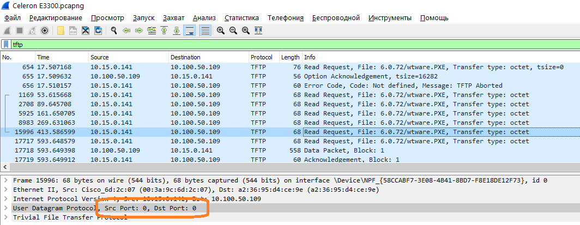This screenshot has height=225, width=580.
Task: Open capture options gear icon
Action: coord(45,31)
